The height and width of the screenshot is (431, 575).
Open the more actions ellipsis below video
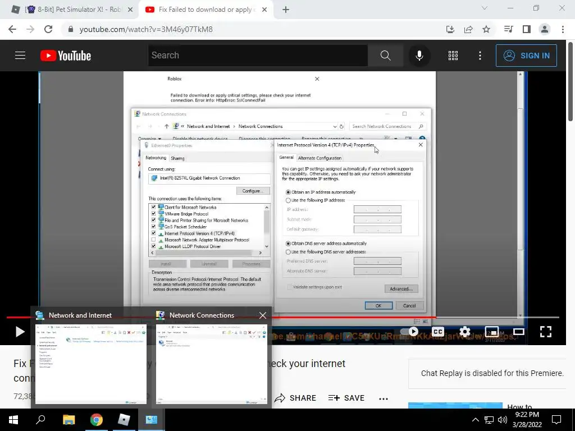(x=383, y=399)
